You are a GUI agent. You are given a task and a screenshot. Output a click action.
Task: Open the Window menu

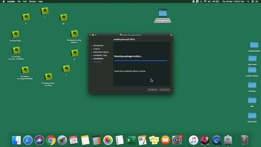(32, 2)
